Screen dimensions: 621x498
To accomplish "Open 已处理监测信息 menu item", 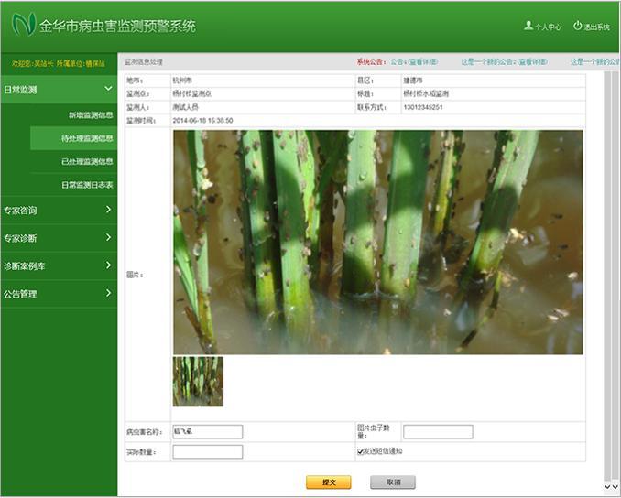I will click(87, 162).
